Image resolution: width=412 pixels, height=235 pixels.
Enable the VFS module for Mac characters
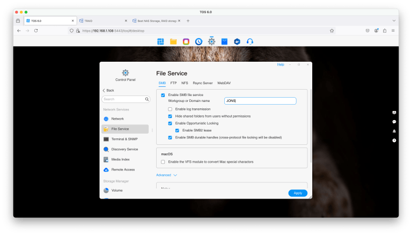tap(163, 161)
